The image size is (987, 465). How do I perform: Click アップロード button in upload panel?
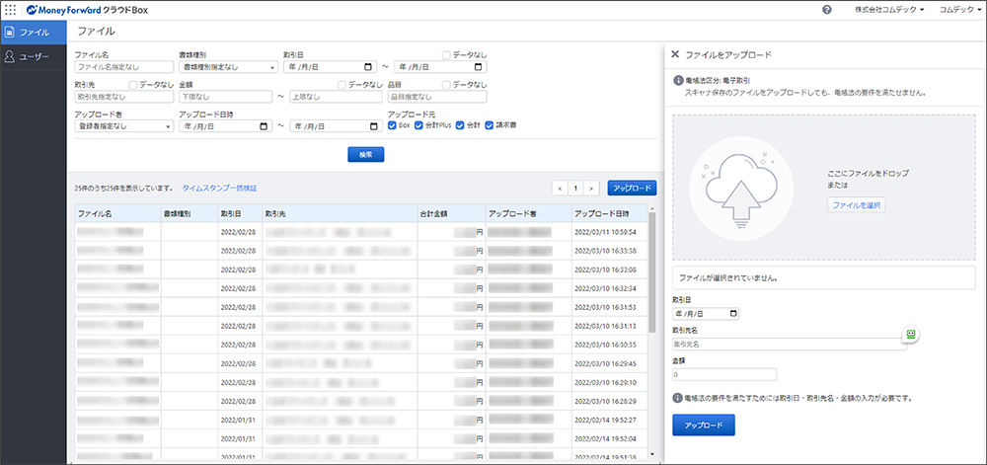tap(704, 426)
